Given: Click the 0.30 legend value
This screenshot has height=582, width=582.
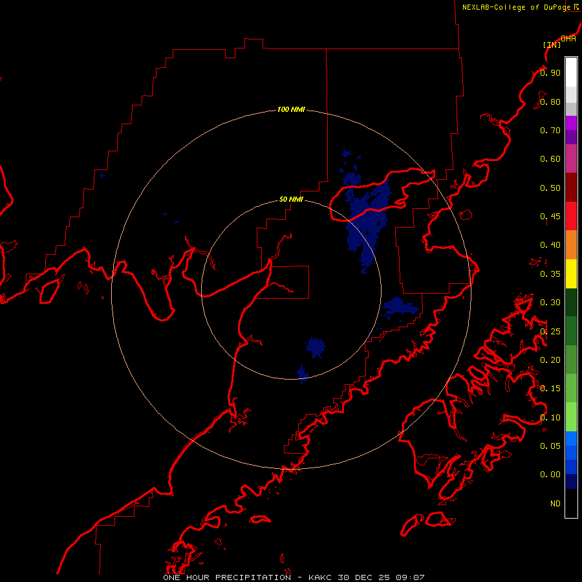Looking at the screenshot, I should click(550, 303).
